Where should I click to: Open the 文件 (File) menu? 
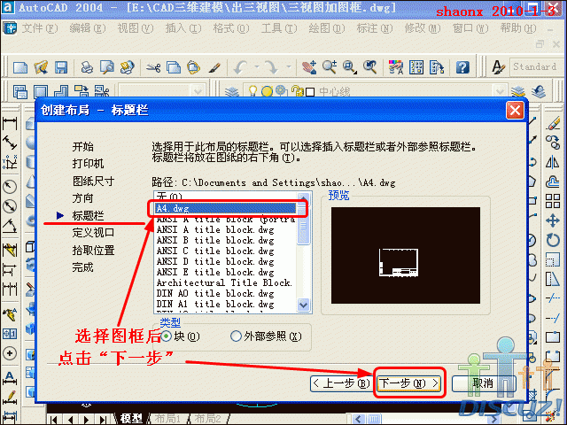point(40,28)
